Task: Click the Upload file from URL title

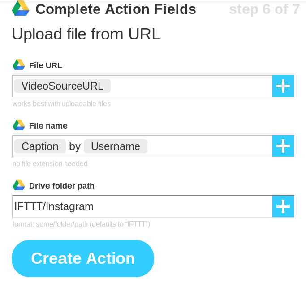Action: click(x=86, y=34)
